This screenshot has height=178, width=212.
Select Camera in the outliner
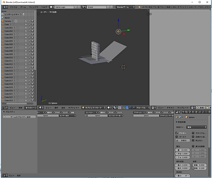pyautogui.click(x=8, y=21)
